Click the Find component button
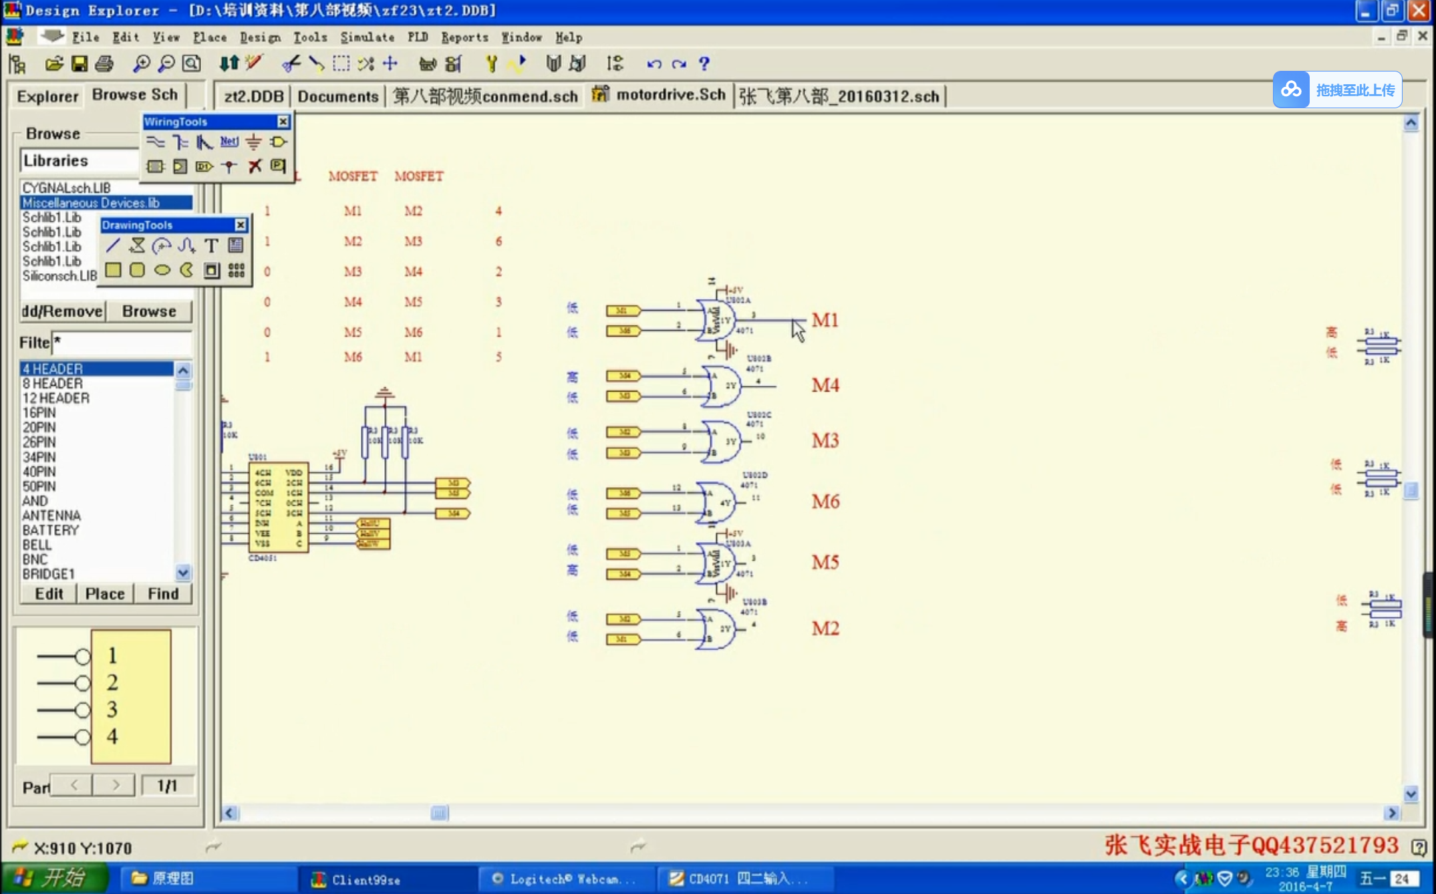This screenshot has height=894, width=1436. (163, 594)
